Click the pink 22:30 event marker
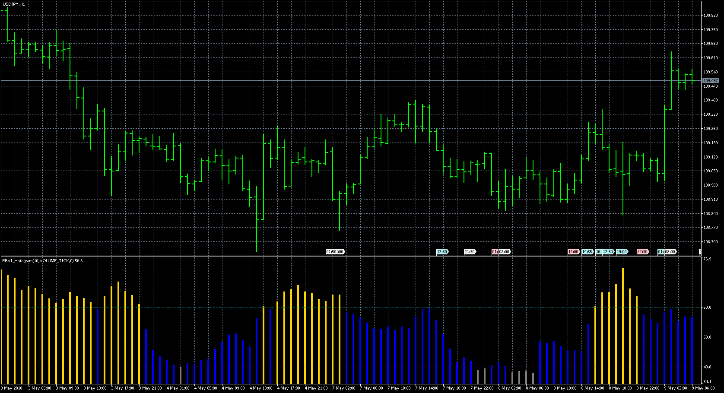This screenshot has height=393, width=724. pyautogui.click(x=642, y=252)
